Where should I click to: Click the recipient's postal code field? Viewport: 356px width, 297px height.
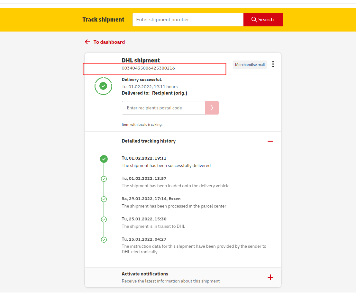(x=163, y=108)
